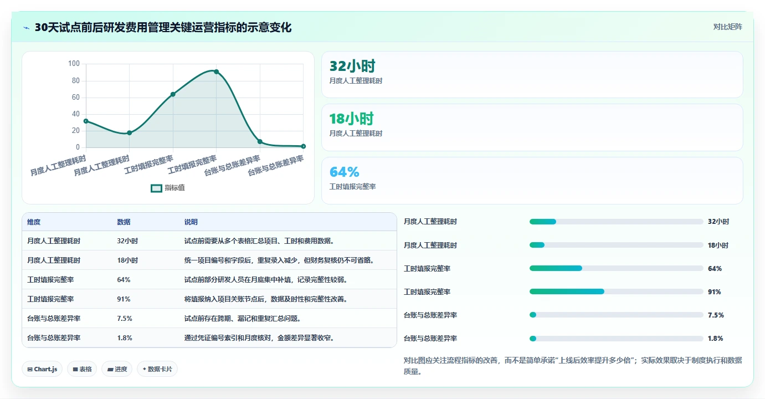Click the progress bar with the 91% value
The height and width of the screenshot is (399, 765).
(616, 291)
